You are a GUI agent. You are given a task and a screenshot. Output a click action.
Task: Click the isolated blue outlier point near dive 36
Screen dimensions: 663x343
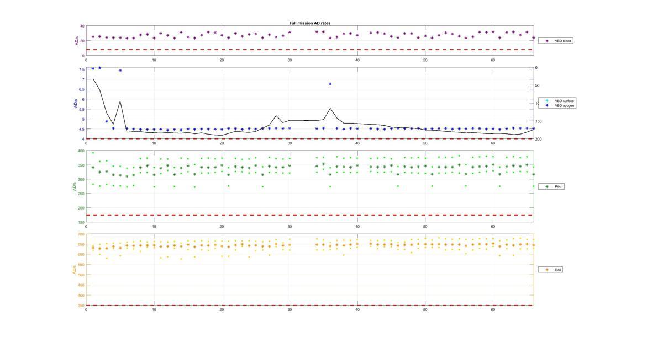(330, 84)
